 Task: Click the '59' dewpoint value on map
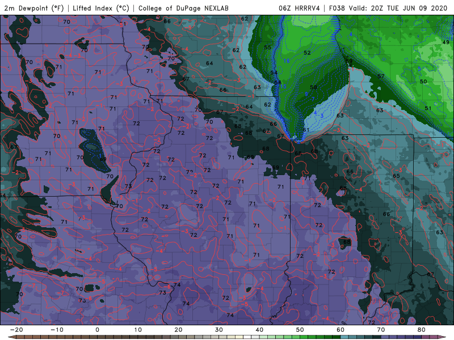click(x=349, y=61)
